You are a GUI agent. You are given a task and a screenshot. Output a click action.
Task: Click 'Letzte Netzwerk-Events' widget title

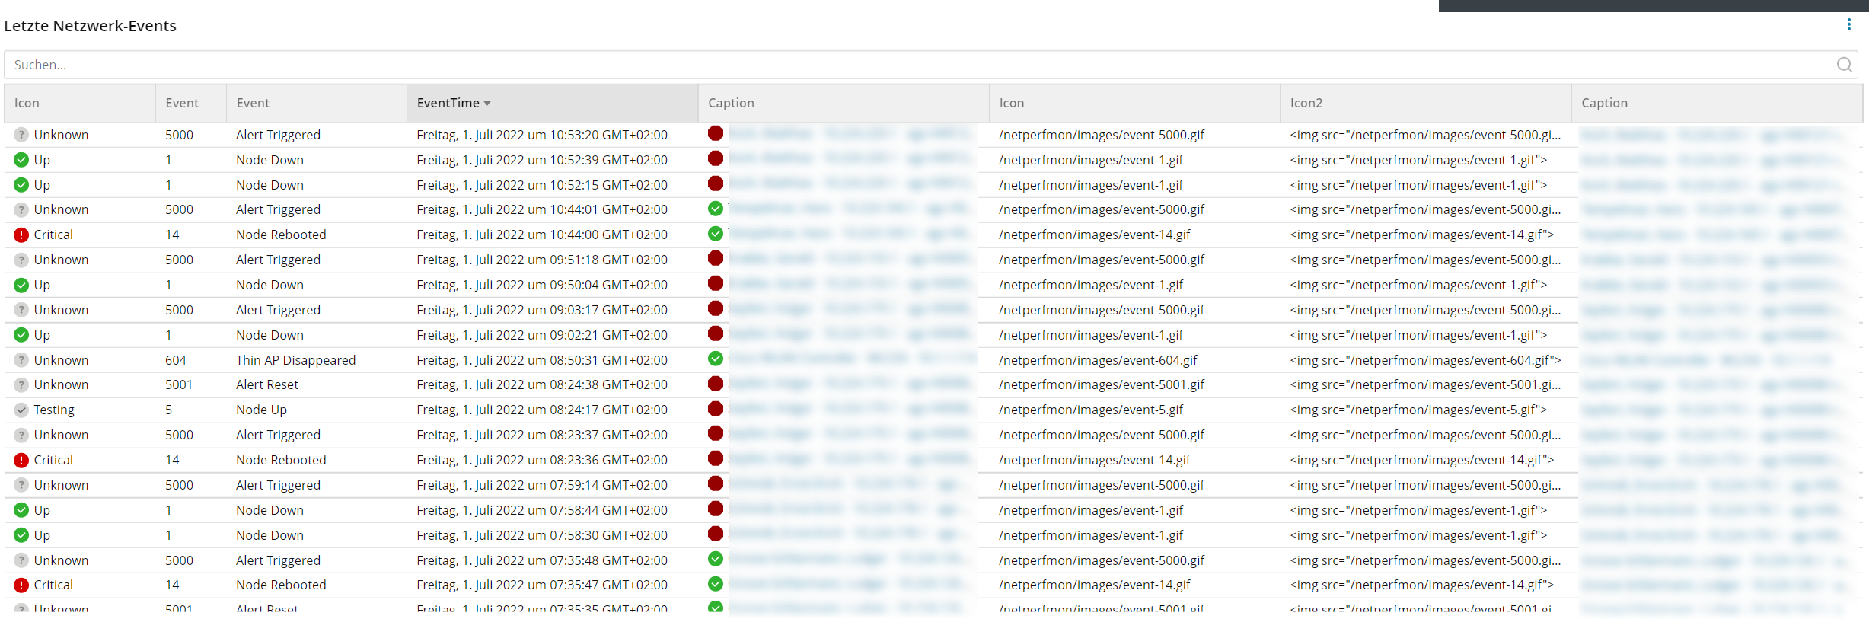[x=90, y=26]
